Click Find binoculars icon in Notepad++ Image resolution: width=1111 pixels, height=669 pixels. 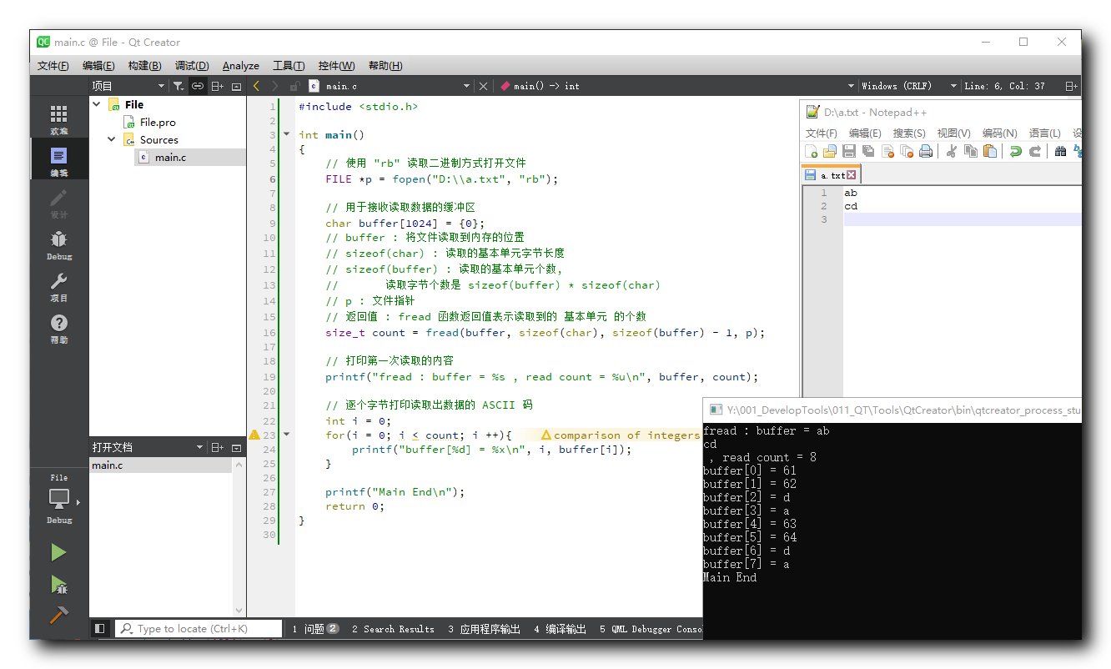1060,151
